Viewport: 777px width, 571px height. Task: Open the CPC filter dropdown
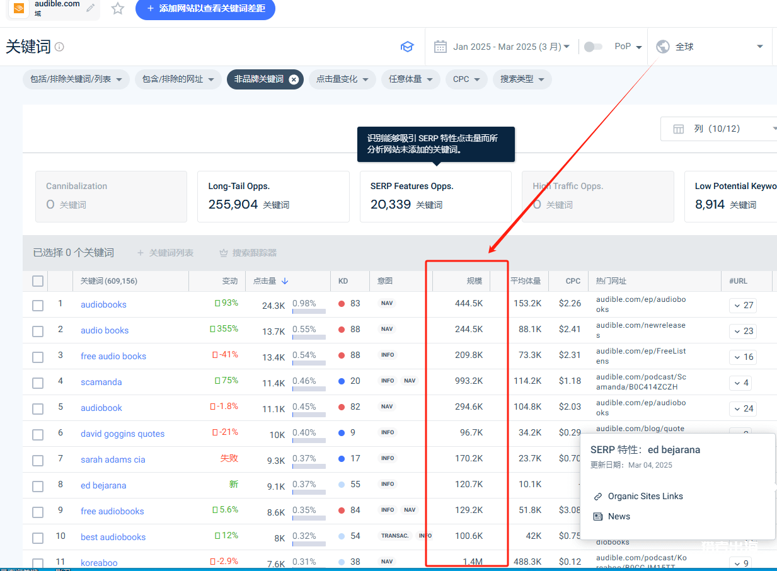[466, 79]
